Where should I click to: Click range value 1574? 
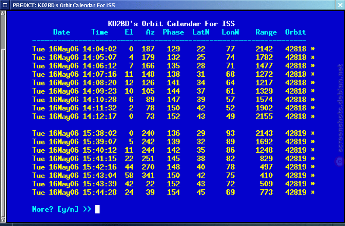click(264, 100)
